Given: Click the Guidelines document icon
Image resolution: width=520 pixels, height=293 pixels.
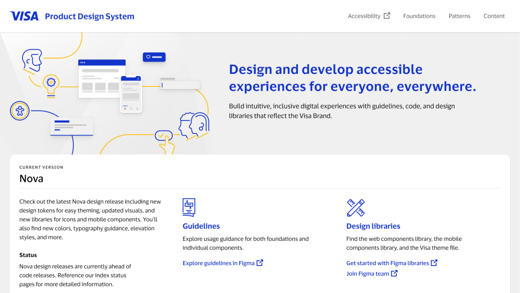Looking at the screenshot, I should pyautogui.click(x=189, y=207).
